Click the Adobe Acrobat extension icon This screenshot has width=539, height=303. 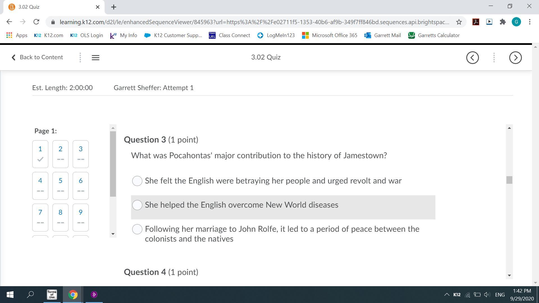point(476,22)
